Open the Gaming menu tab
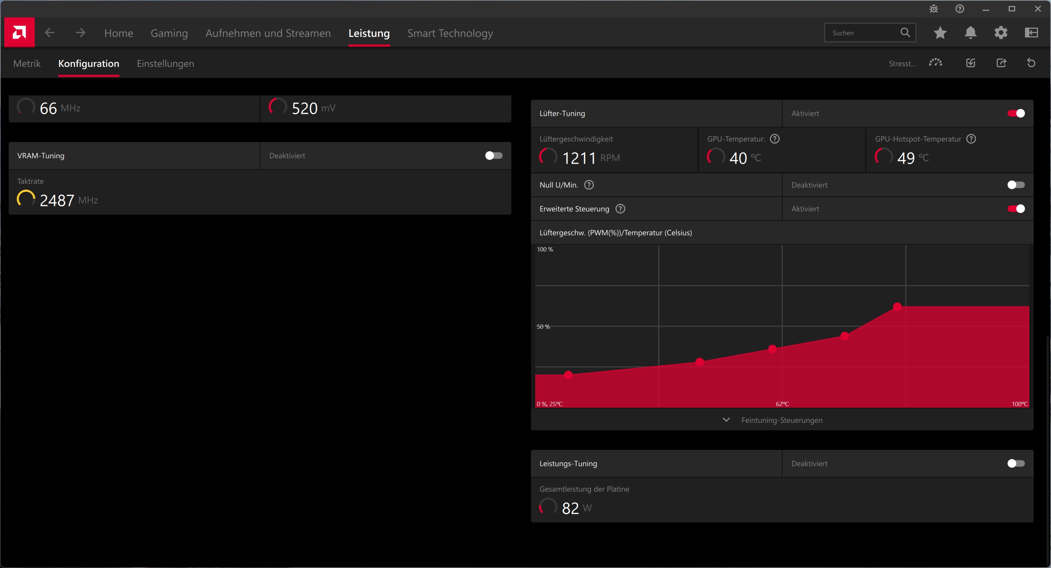 click(169, 33)
